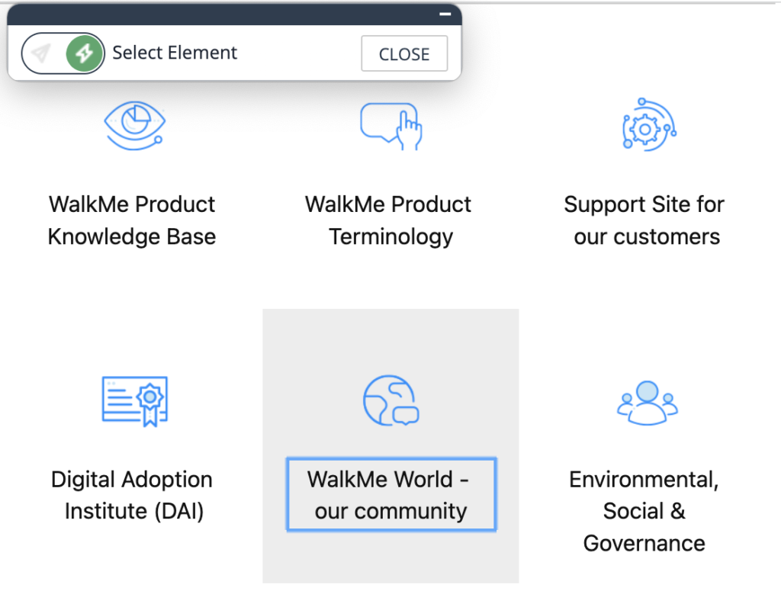
Task: Click the WalkMe Product Terminology chat icon
Action: pyautogui.click(x=390, y=124)
